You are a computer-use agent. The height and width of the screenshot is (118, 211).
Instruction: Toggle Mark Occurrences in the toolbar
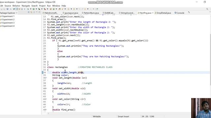(x=17, y=9)
